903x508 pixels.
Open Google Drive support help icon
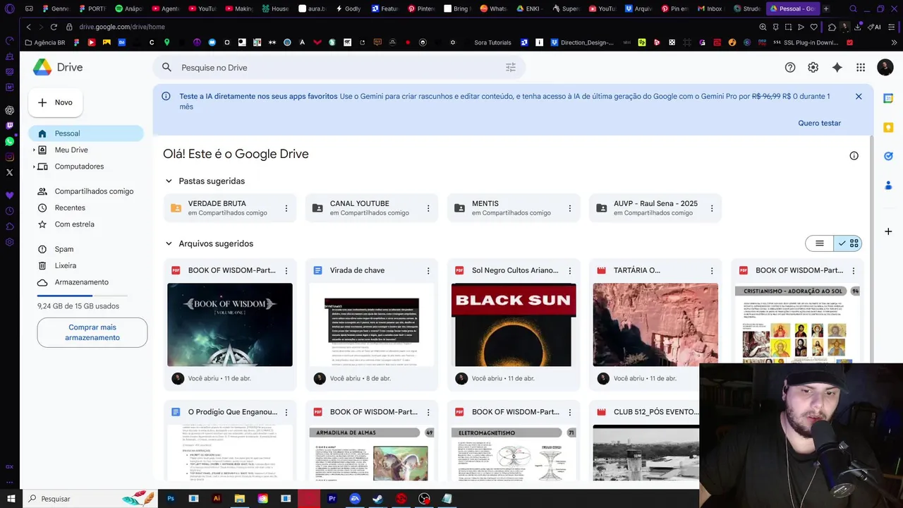click(790, 67)
